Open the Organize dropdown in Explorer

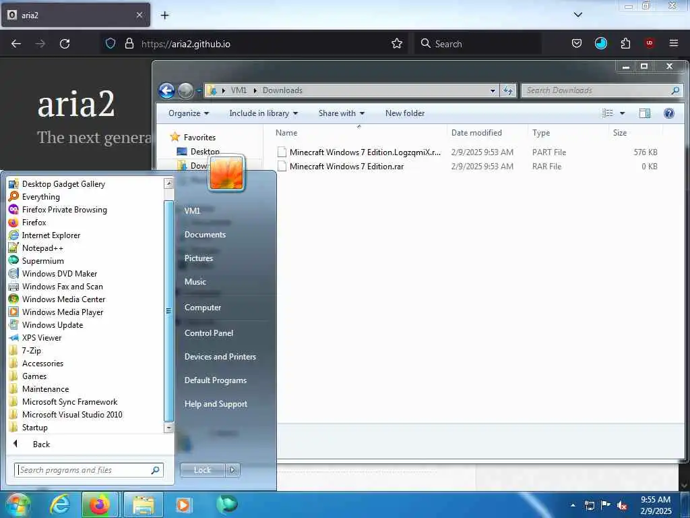tap(189, 113)
